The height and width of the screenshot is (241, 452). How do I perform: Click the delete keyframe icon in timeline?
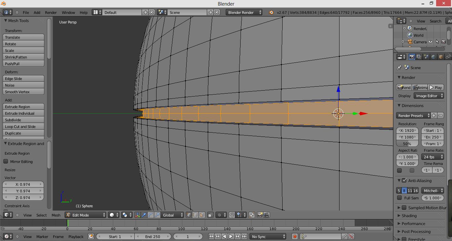click(351, 237)
